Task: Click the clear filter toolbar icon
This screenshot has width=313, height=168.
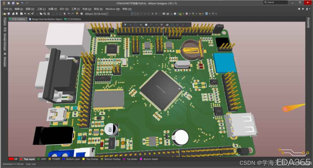Action: pyautogui.click(x=64, y=14)
